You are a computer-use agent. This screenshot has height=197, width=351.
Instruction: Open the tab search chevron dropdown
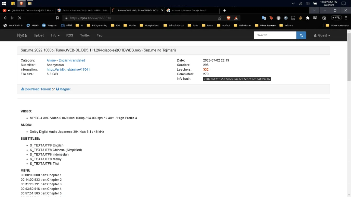(314, 10)
